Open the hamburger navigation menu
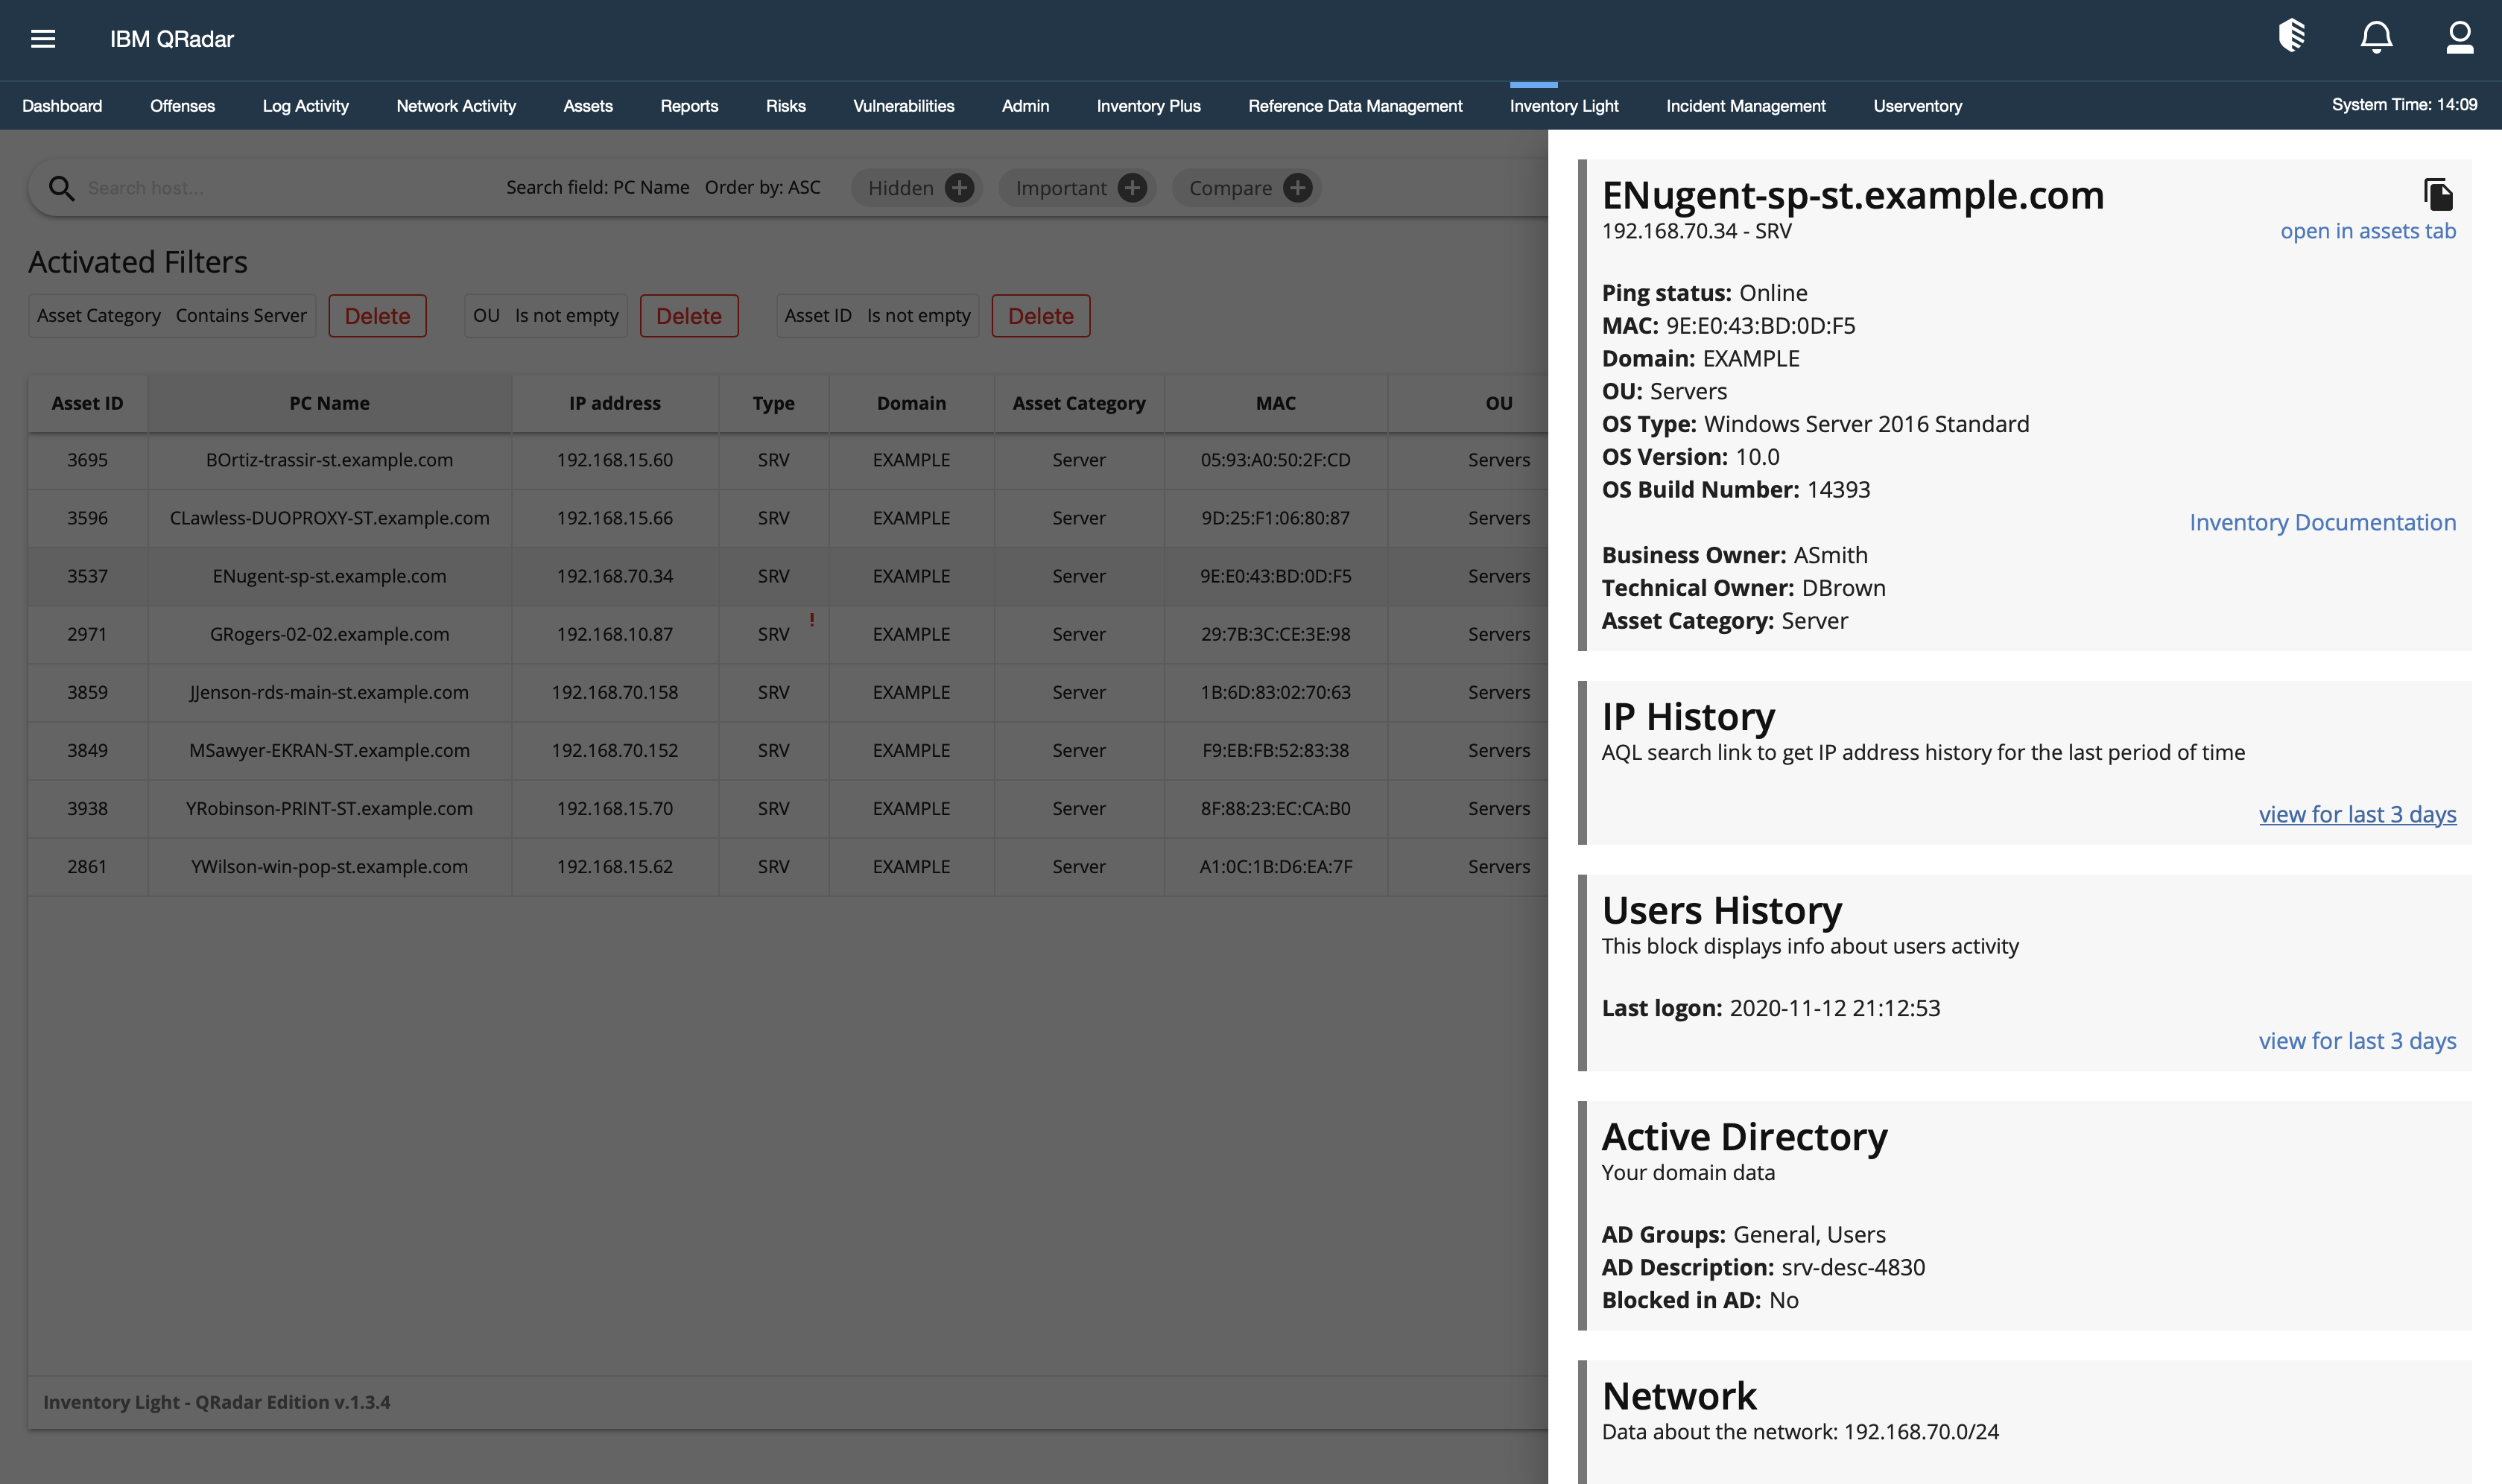The width and height of the screenshot is (2502, 1484). pyautogui.click(x=42, y=38)
